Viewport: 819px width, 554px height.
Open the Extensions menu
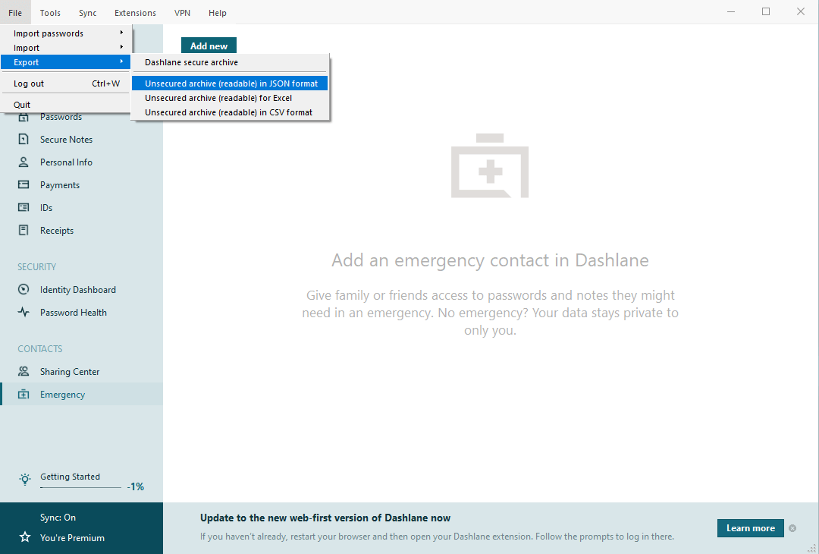pos(135,13)
